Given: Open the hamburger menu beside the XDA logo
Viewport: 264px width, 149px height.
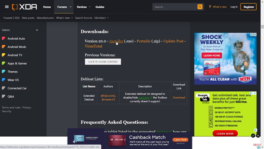Looking at the screenshot, I should pos(7,7).
